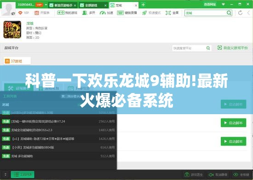This screenshot has height=180, width=253.
Task: Click the 龙城 game icon thumbnail
Action: tap(12, 29)
